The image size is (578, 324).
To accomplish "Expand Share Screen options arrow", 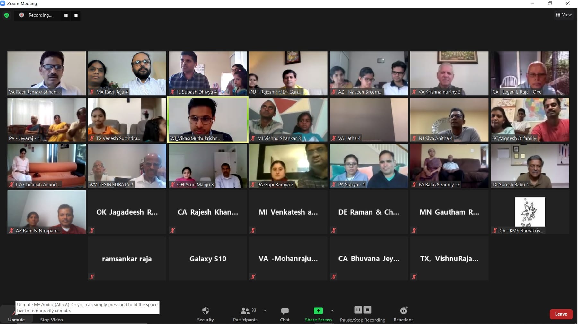I will click(x=332, y=311).
